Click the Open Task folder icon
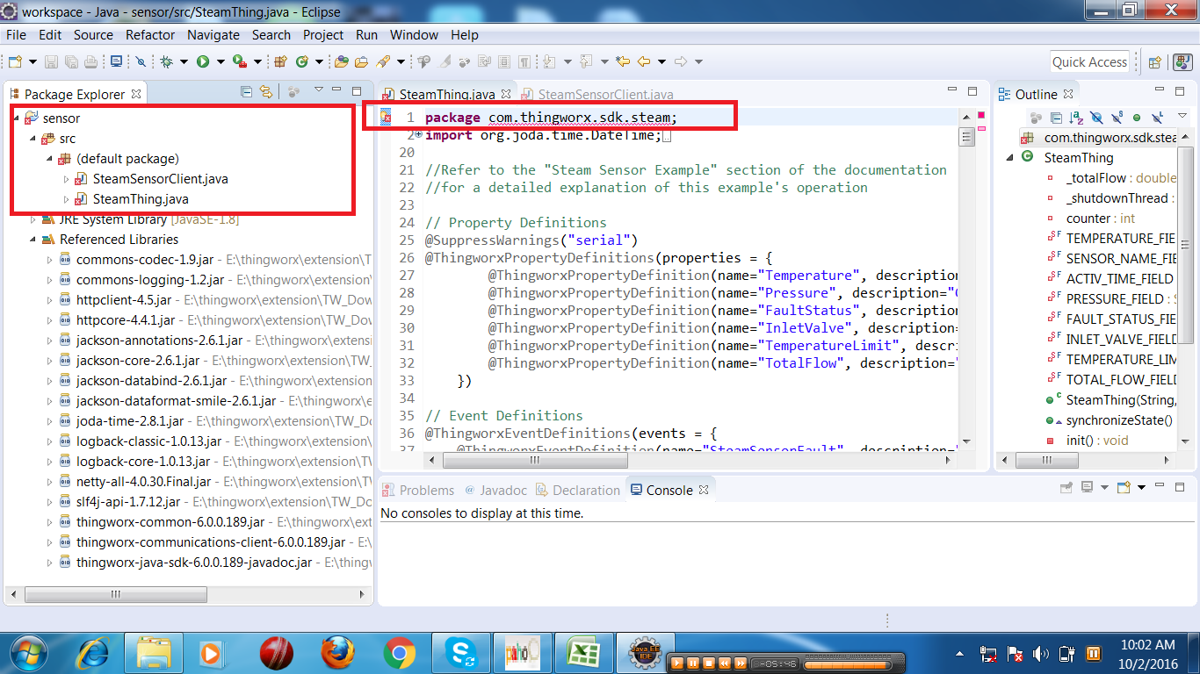Viewport: 1200px width, 674px height. pos(361,61)
